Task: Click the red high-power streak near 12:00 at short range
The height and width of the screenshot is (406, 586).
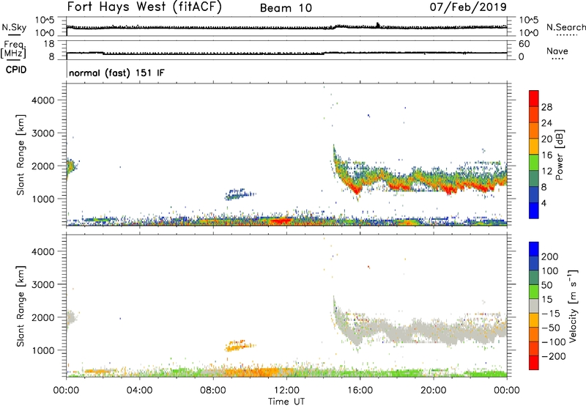Action: click(281, 221)
